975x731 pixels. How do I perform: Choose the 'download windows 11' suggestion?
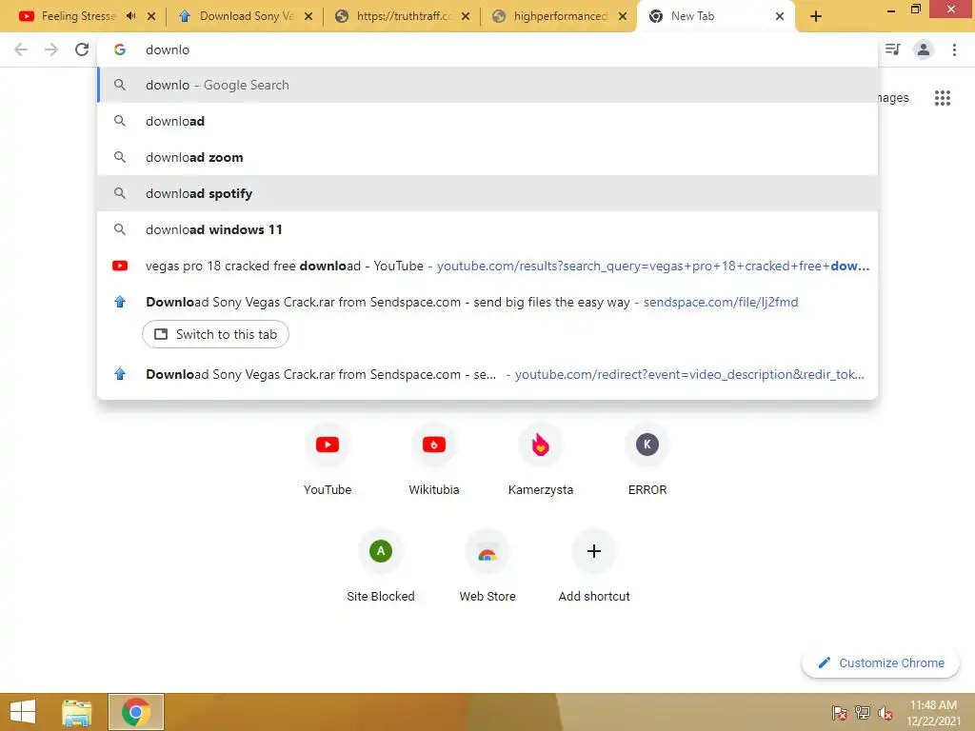click(x=487, y=229)
